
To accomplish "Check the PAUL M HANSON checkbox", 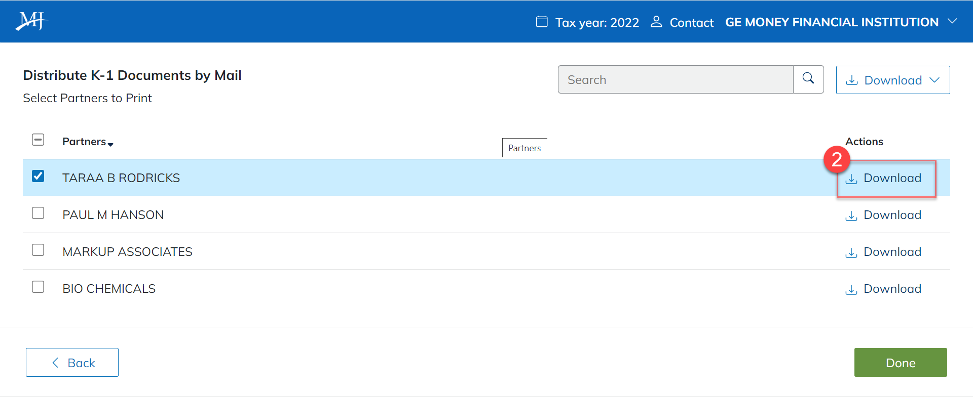I will pyautogui.click(x=38, y=213).
